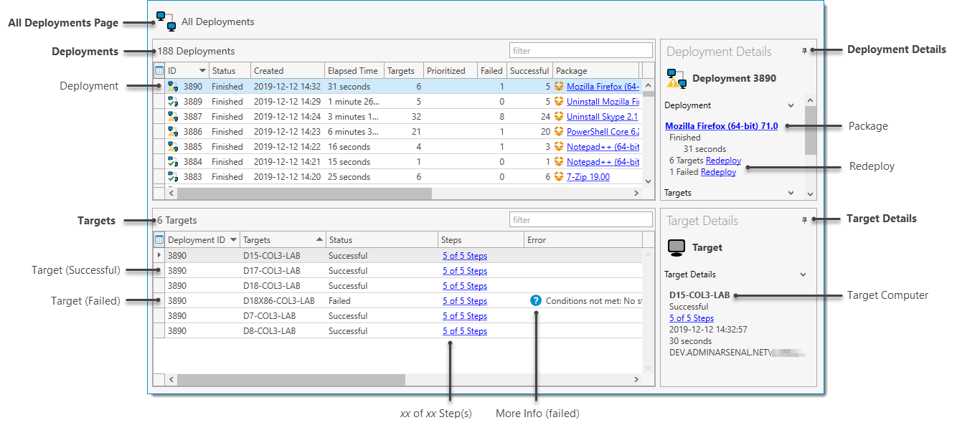Pin the Target Details panel
Viewport: 957px width, 425px height.
[804, 221]
